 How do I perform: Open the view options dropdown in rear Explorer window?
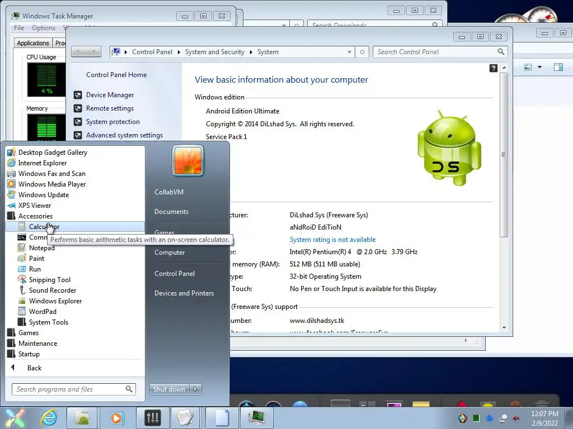[x=539, y=67]
